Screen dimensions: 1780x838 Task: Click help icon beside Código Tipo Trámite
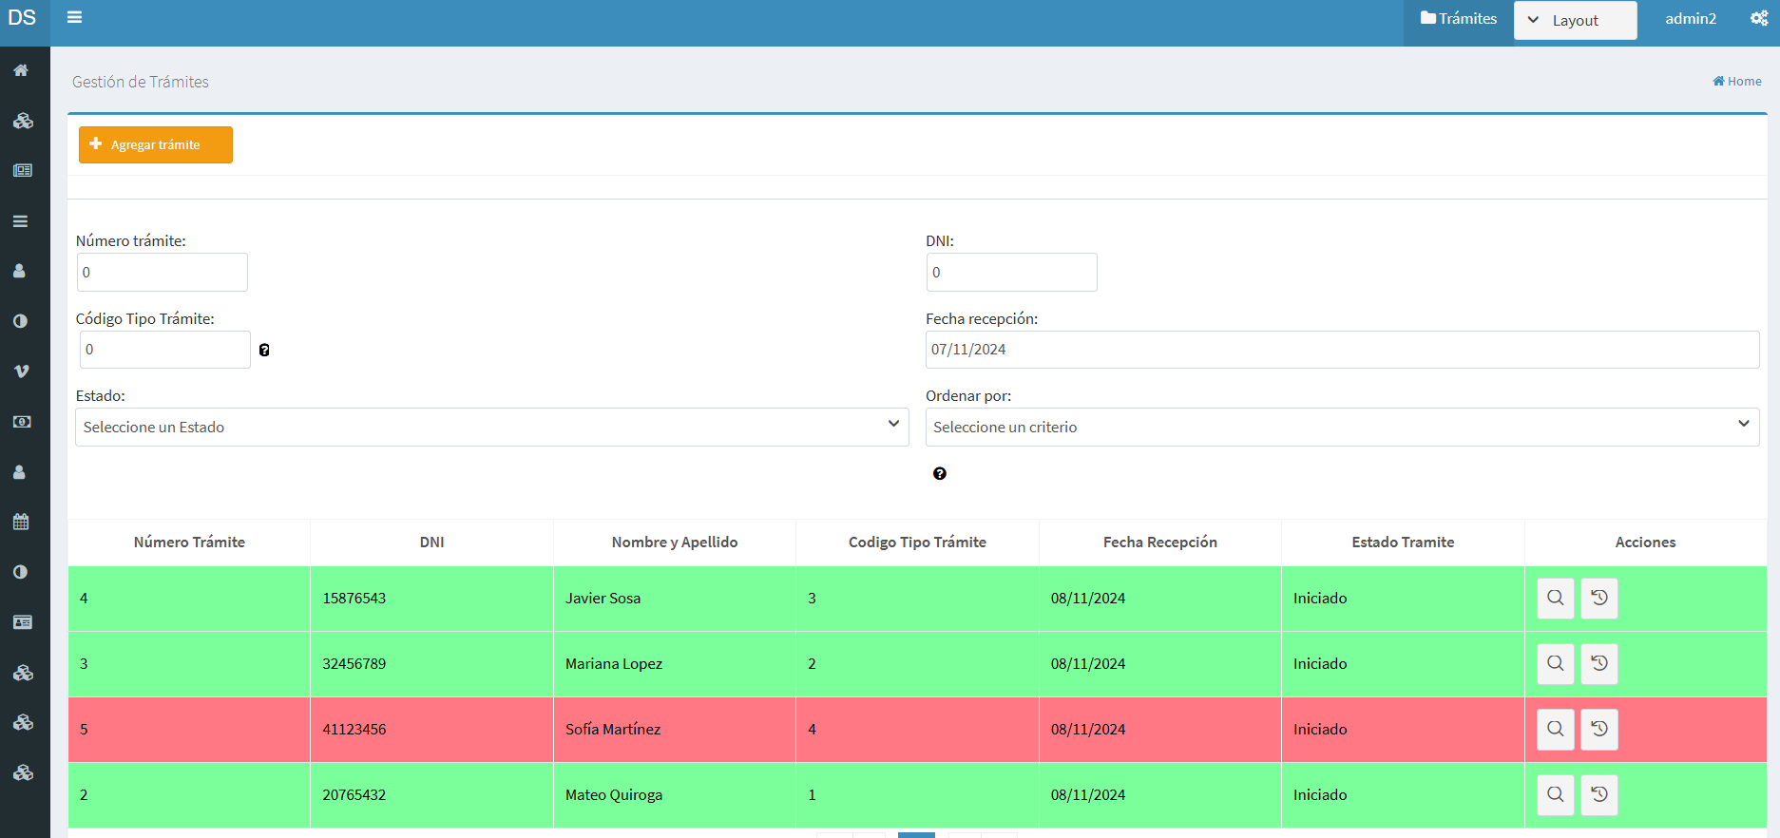point(264,351)
